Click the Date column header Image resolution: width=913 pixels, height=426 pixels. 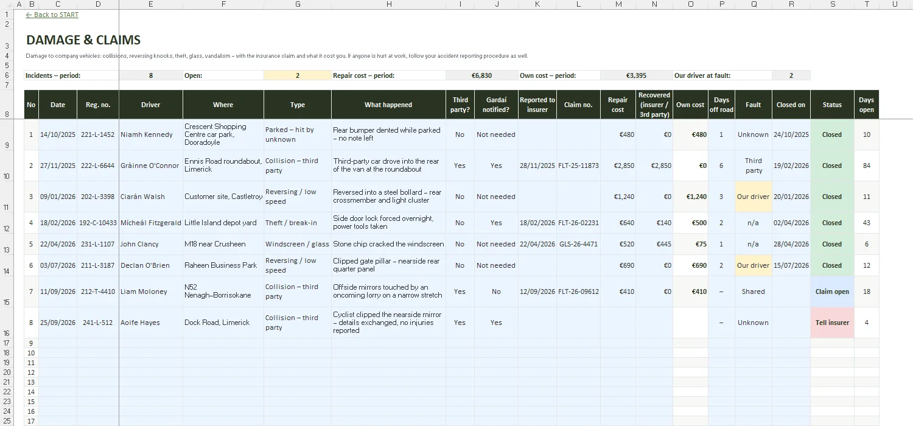pos(58,105)
